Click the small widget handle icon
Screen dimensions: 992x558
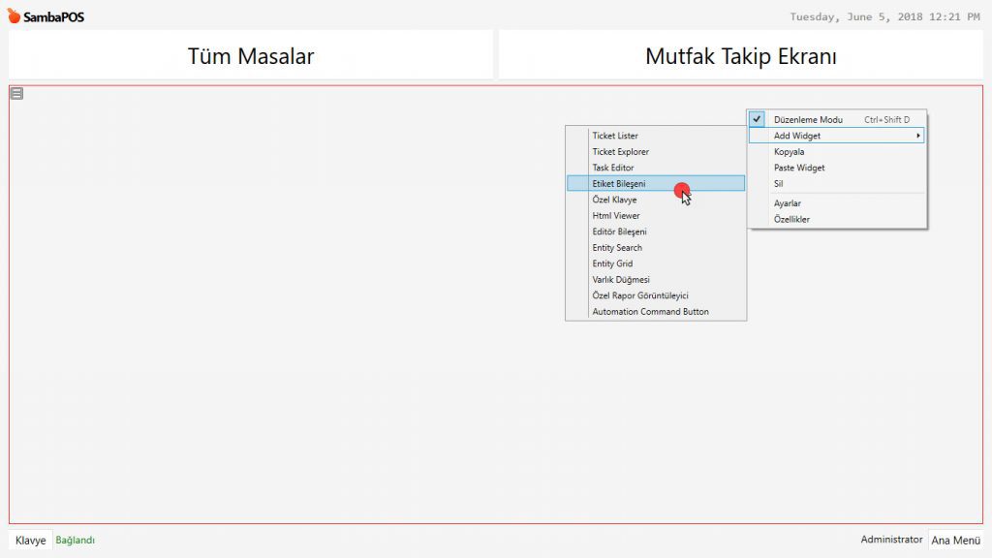pyautogui.click(x=16, y=93)
